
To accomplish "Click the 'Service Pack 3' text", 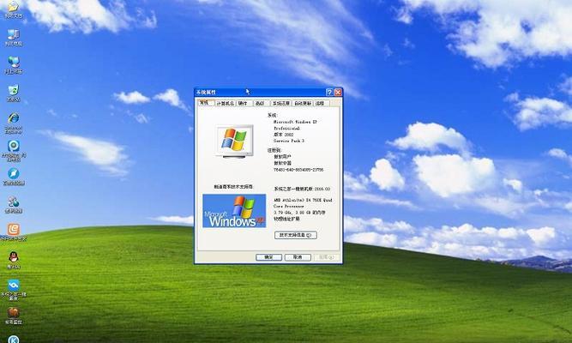I will click(289, 141).
